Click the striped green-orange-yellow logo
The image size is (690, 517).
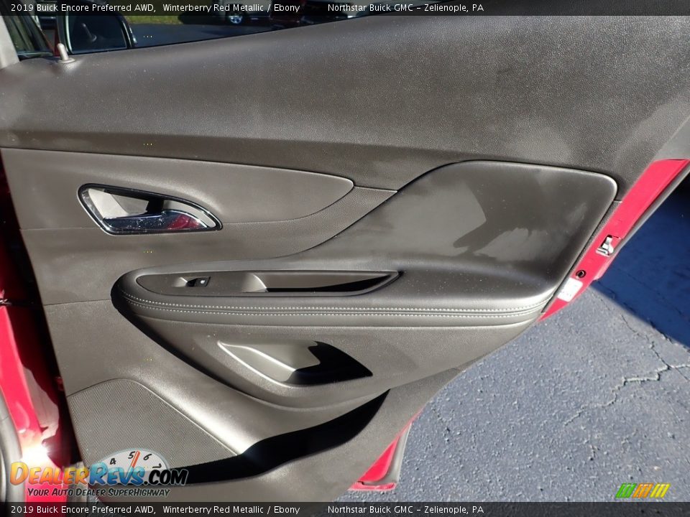coord(642,490)
